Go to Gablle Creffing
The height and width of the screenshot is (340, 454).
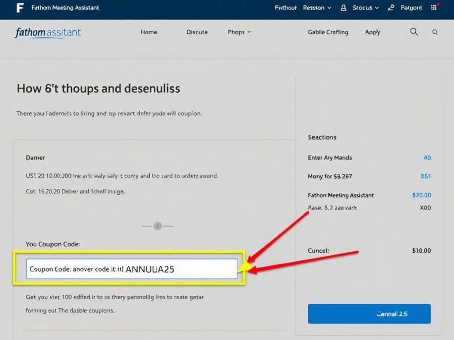point(328,32)
